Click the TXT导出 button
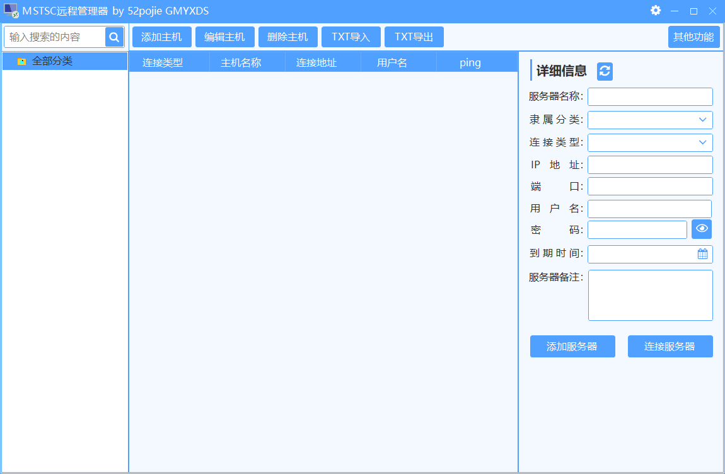This screenshot has width=725, height=474. click(x=414, y=37)
